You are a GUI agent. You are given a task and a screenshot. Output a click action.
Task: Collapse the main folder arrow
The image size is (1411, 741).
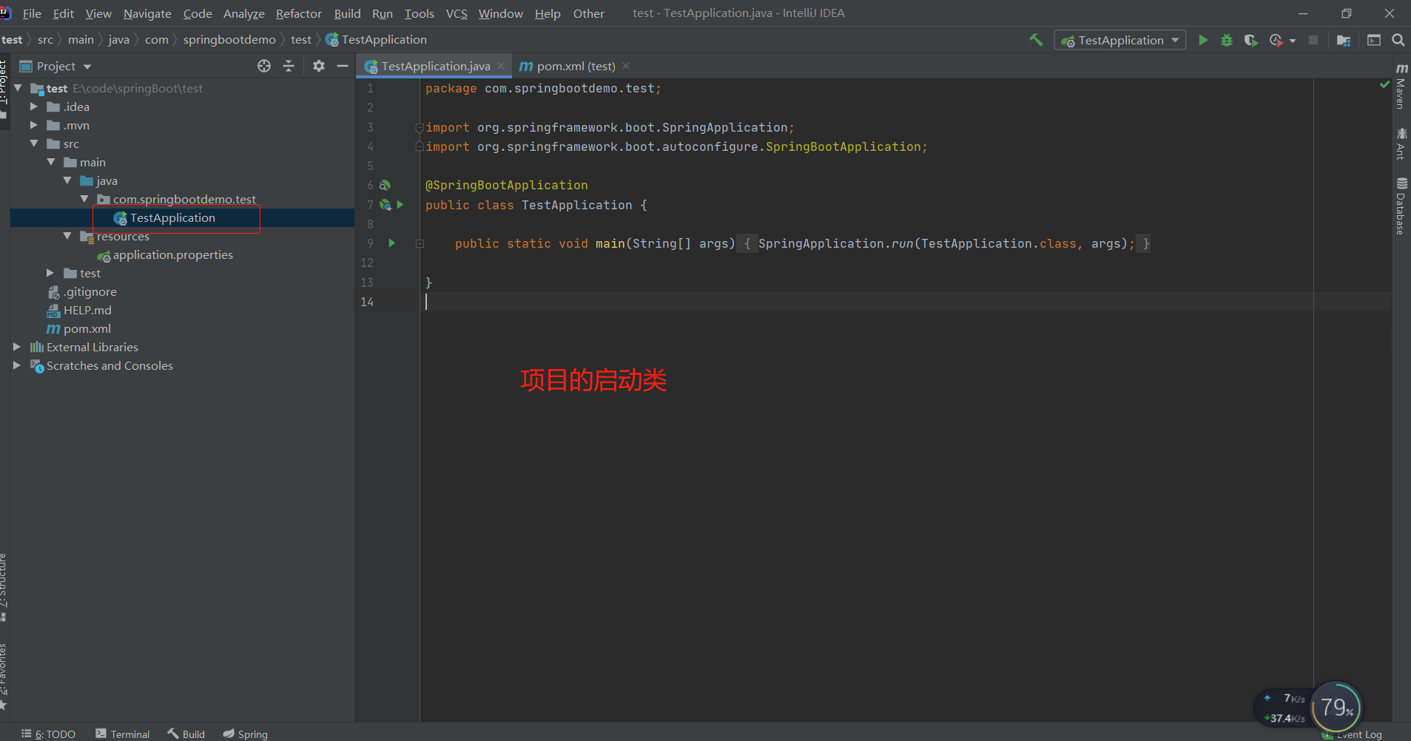point(50,162)
